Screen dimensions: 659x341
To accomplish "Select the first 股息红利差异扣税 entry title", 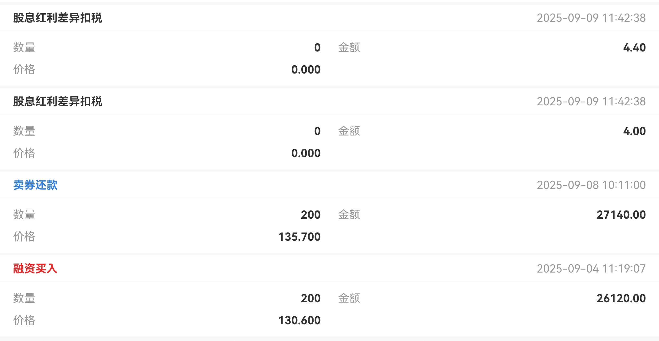I will tap(58, 18).
